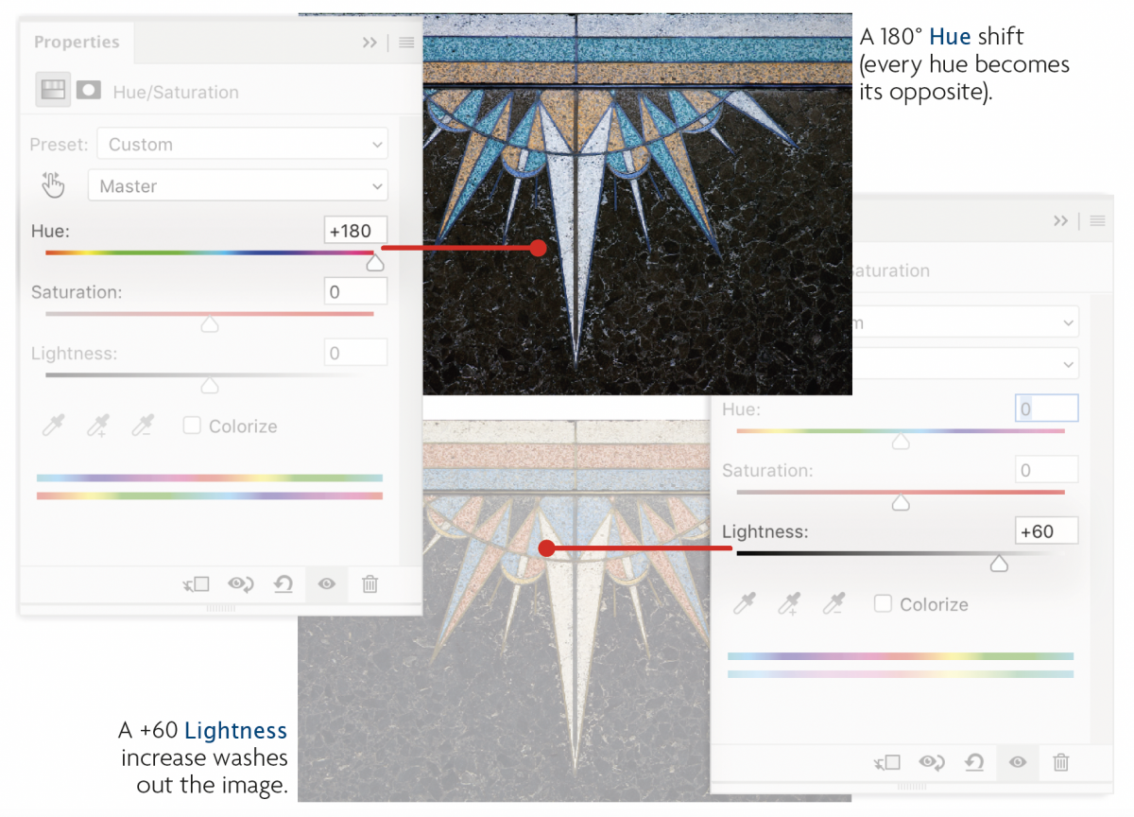This screenshot has height=817, width=1134.
Task: Click the adjustment layer icon beside Hue/Saturation
Action: coord(53,91)
